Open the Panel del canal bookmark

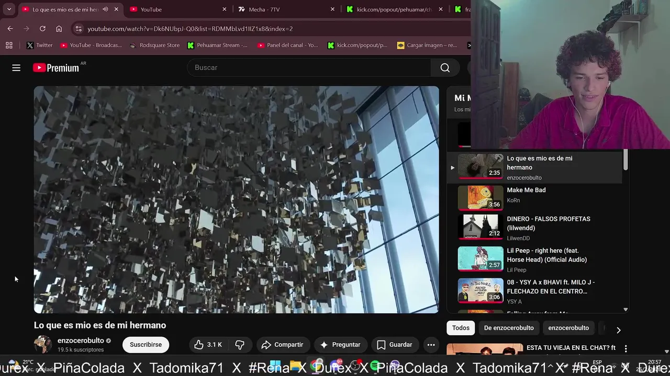[x=287, y=45]
